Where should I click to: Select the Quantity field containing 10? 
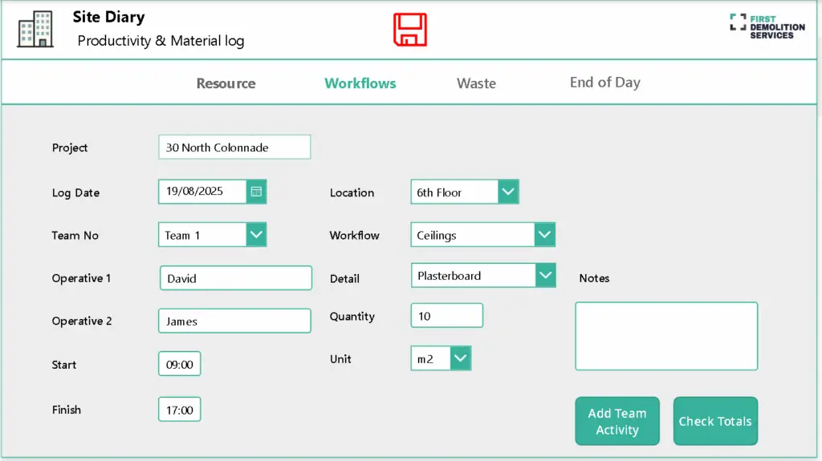[x=446, y=316]
